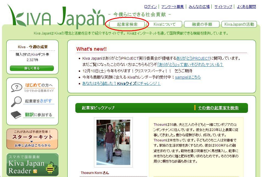Click the Kiva Japan leaf logo
Image resolution: width=262 pixels, height=177 pixels.
[x=56, y=17]
